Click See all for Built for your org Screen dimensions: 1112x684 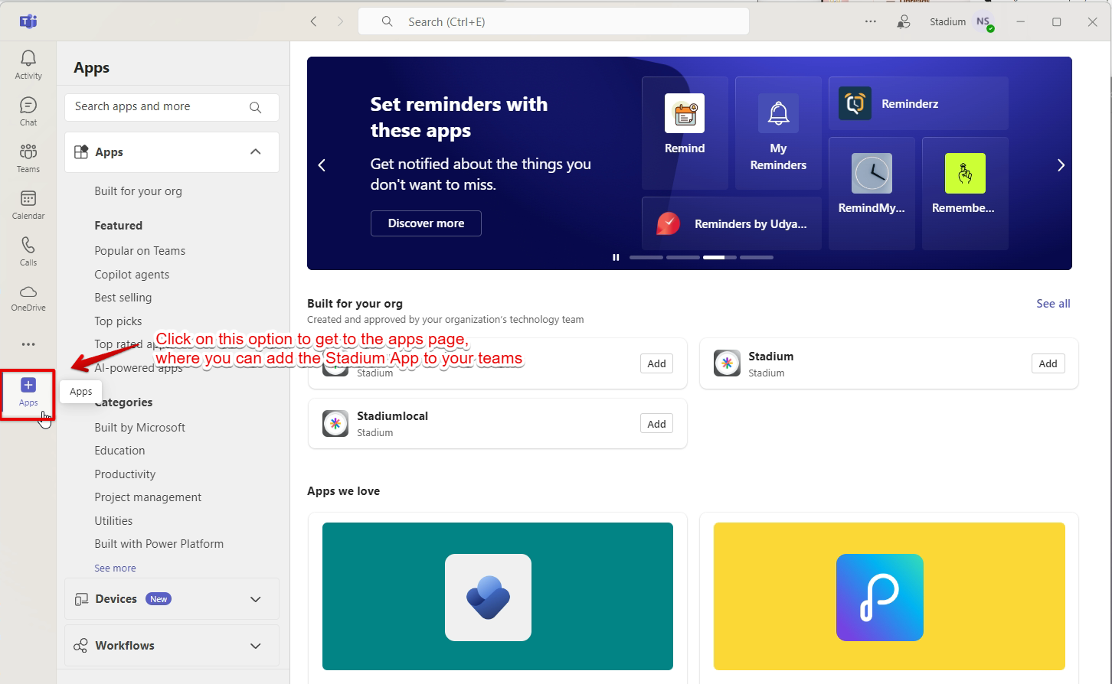(x=1053, y=304)
